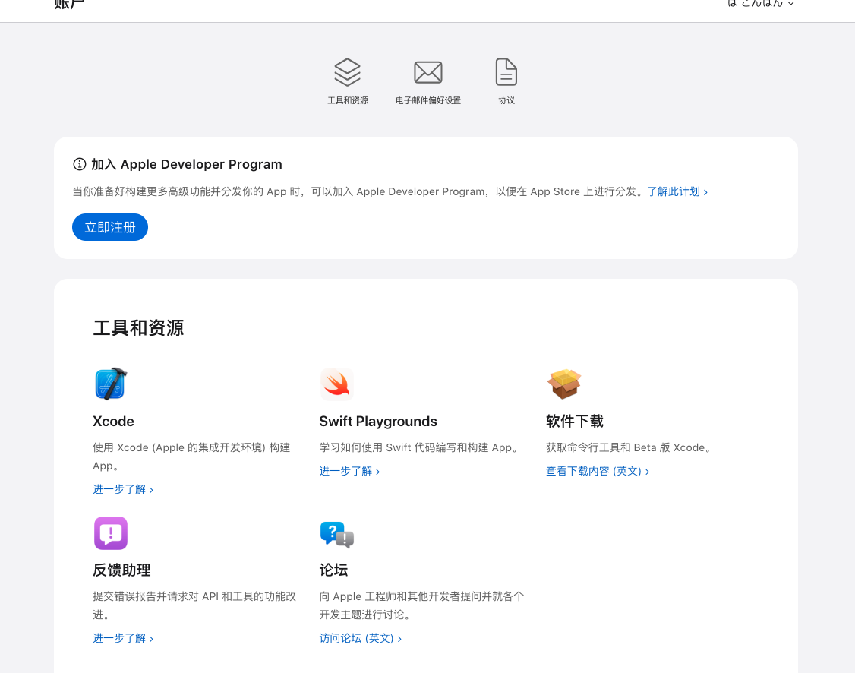This screenshot has height=673, width=855.
Task: Open 反馈助理 via its purple icon
Action: [110, 533]
